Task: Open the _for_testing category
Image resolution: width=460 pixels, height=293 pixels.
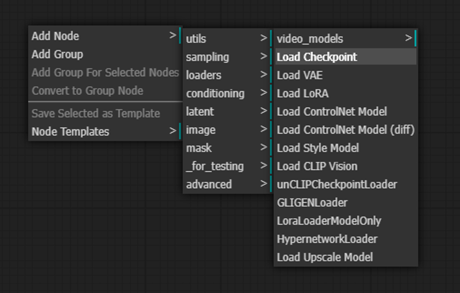Action: click(x=228, y=166)
